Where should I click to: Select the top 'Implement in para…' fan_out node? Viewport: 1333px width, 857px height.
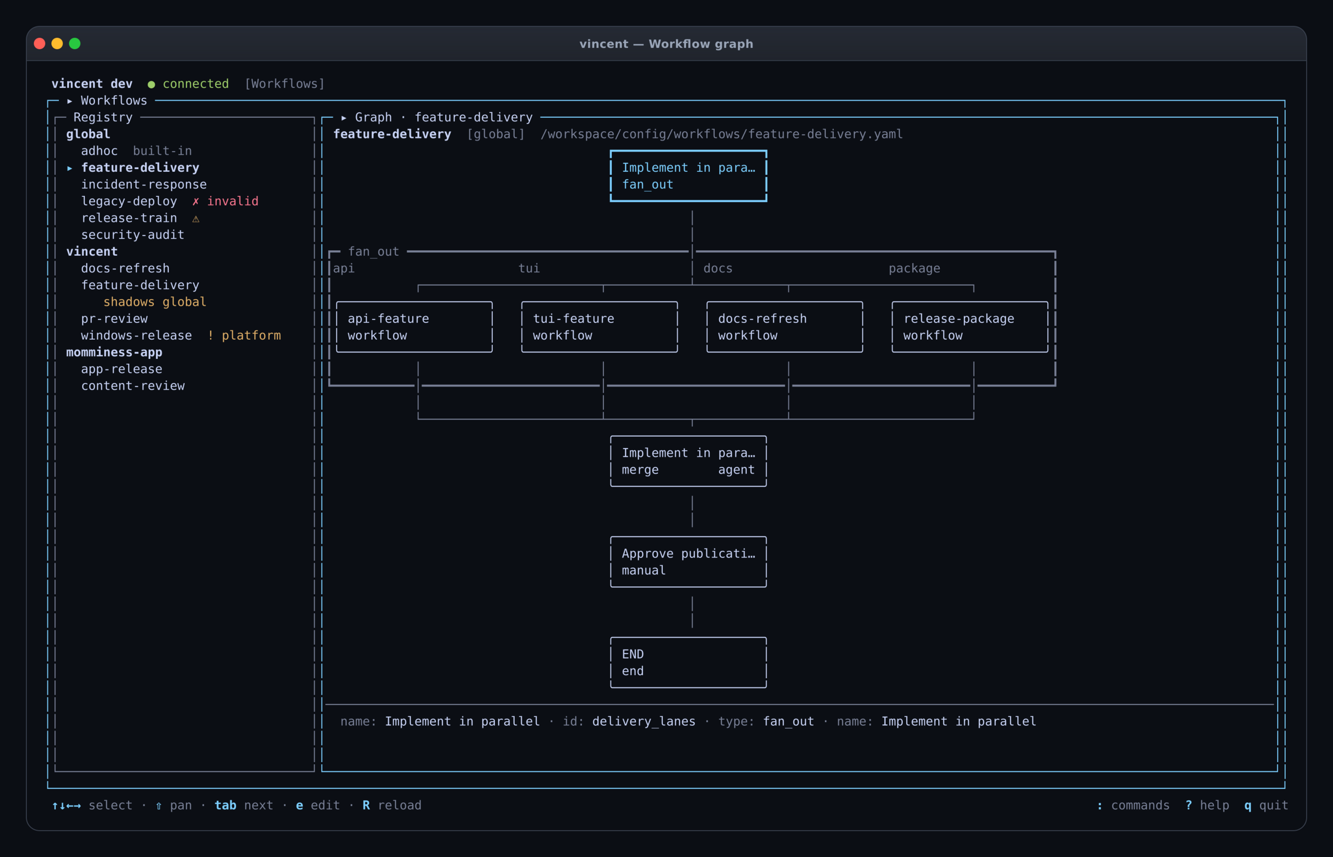click(x=689, y=176)
